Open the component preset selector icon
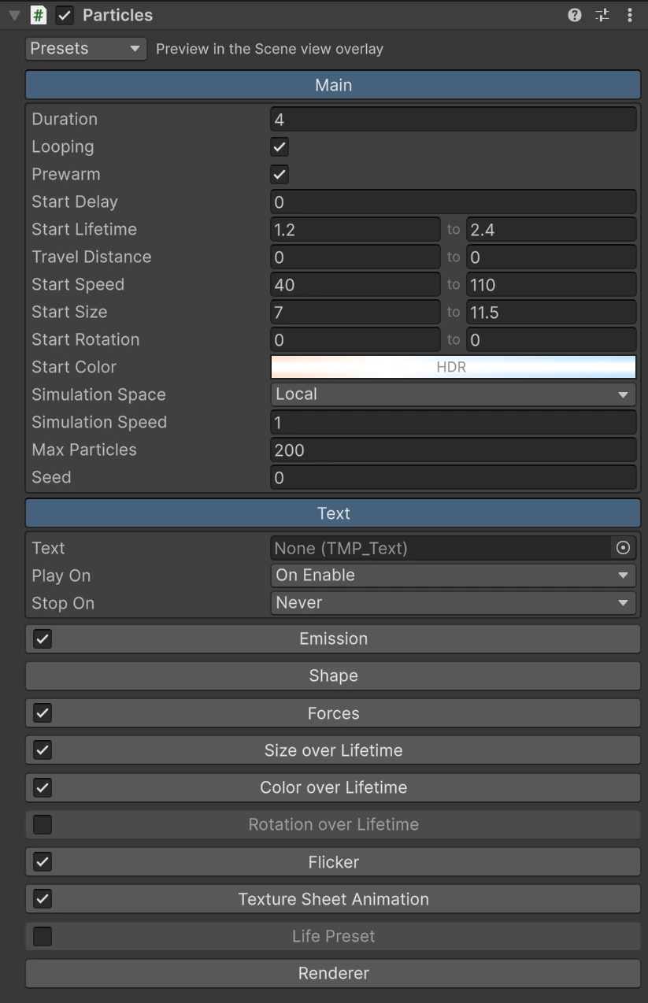Screen dimensions: 648x1003 tap(602, 15)
